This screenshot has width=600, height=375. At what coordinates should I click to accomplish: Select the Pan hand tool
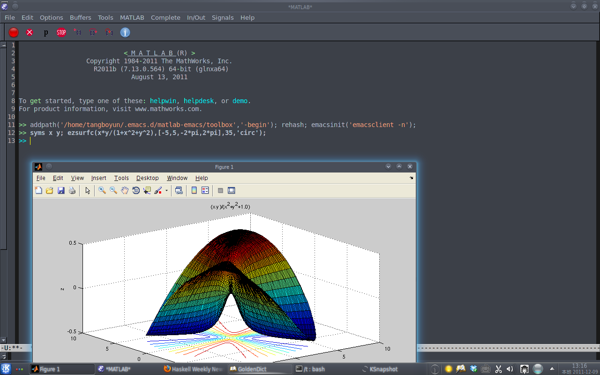125,190
